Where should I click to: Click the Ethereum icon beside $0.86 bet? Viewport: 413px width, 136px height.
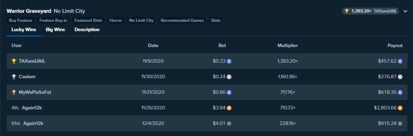229,92
